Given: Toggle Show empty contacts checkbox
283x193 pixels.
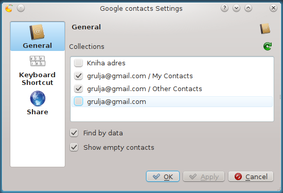Looking at the screenshot, I should coord(74,147).
